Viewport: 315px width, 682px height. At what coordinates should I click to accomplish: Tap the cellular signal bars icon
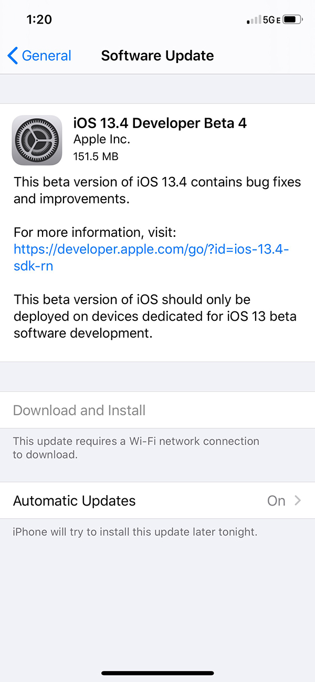coord(254,20)
